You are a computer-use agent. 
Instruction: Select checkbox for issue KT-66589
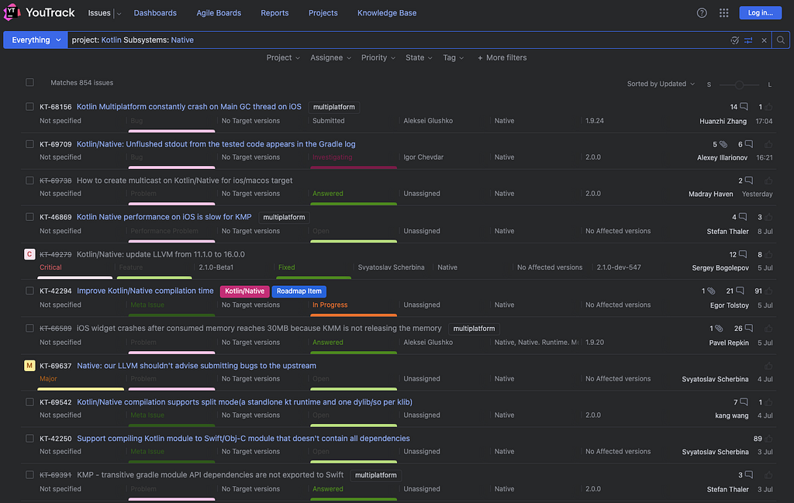[x=30, y=328]
